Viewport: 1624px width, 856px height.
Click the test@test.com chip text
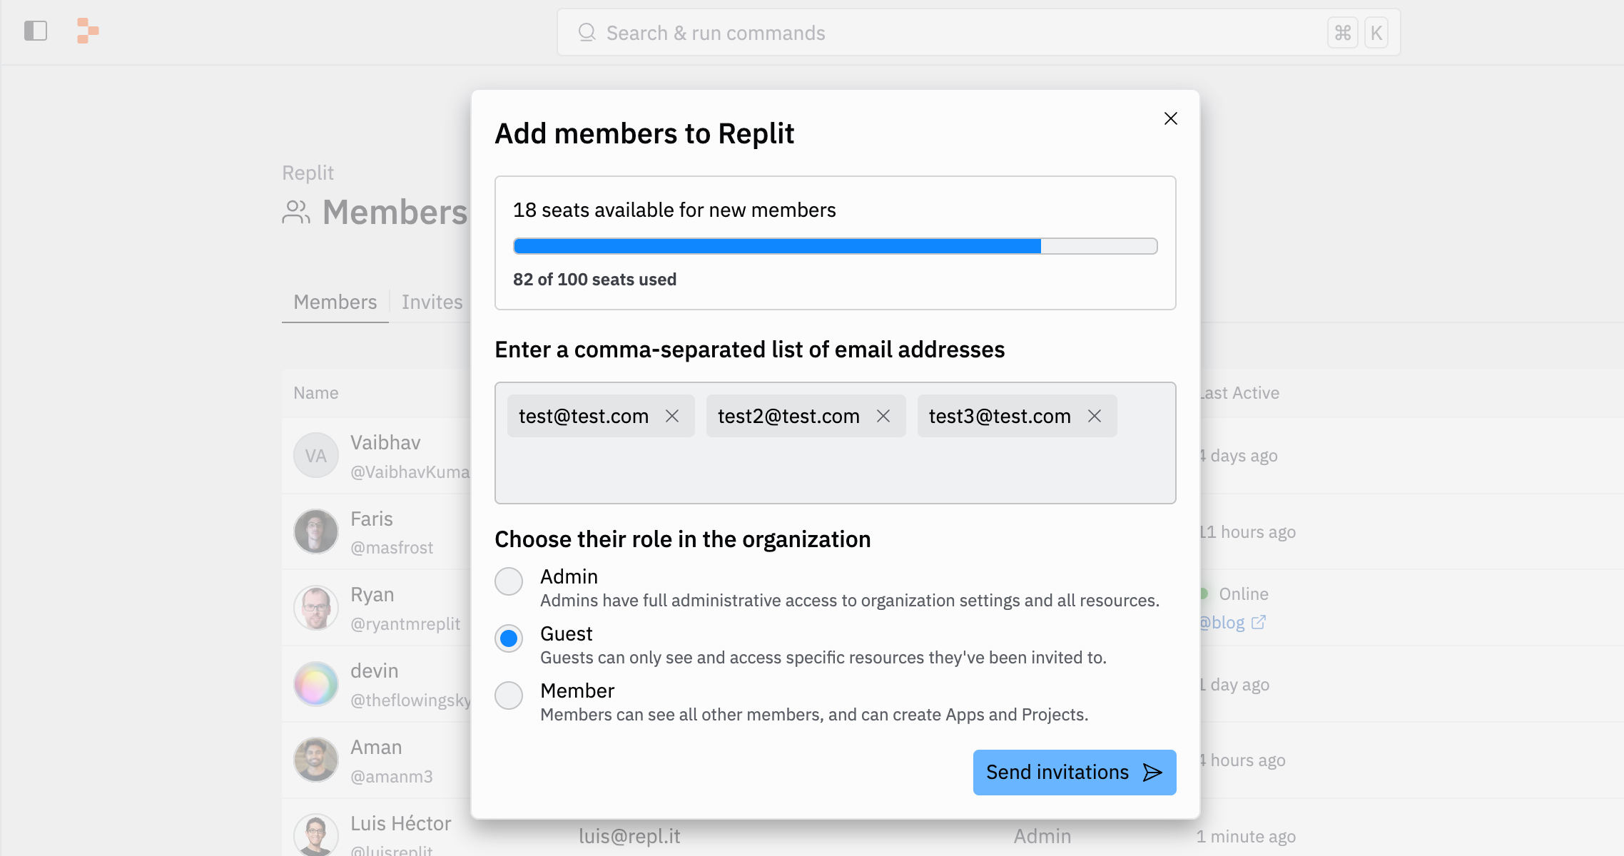584,417
